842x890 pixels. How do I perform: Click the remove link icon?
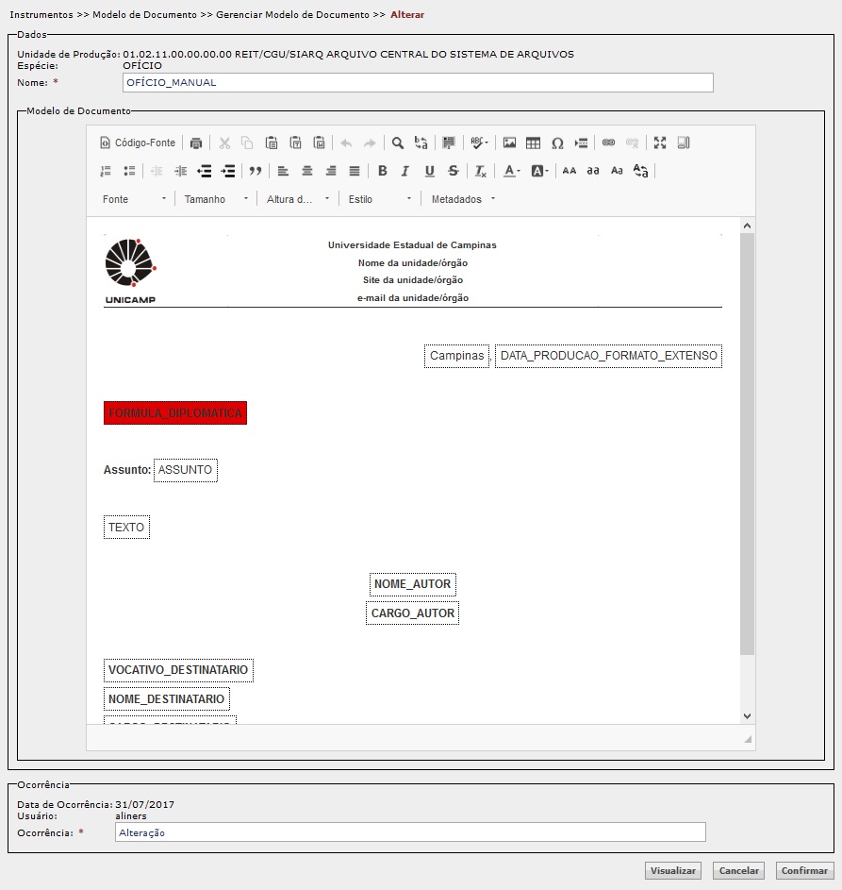(x=633, y=143)
